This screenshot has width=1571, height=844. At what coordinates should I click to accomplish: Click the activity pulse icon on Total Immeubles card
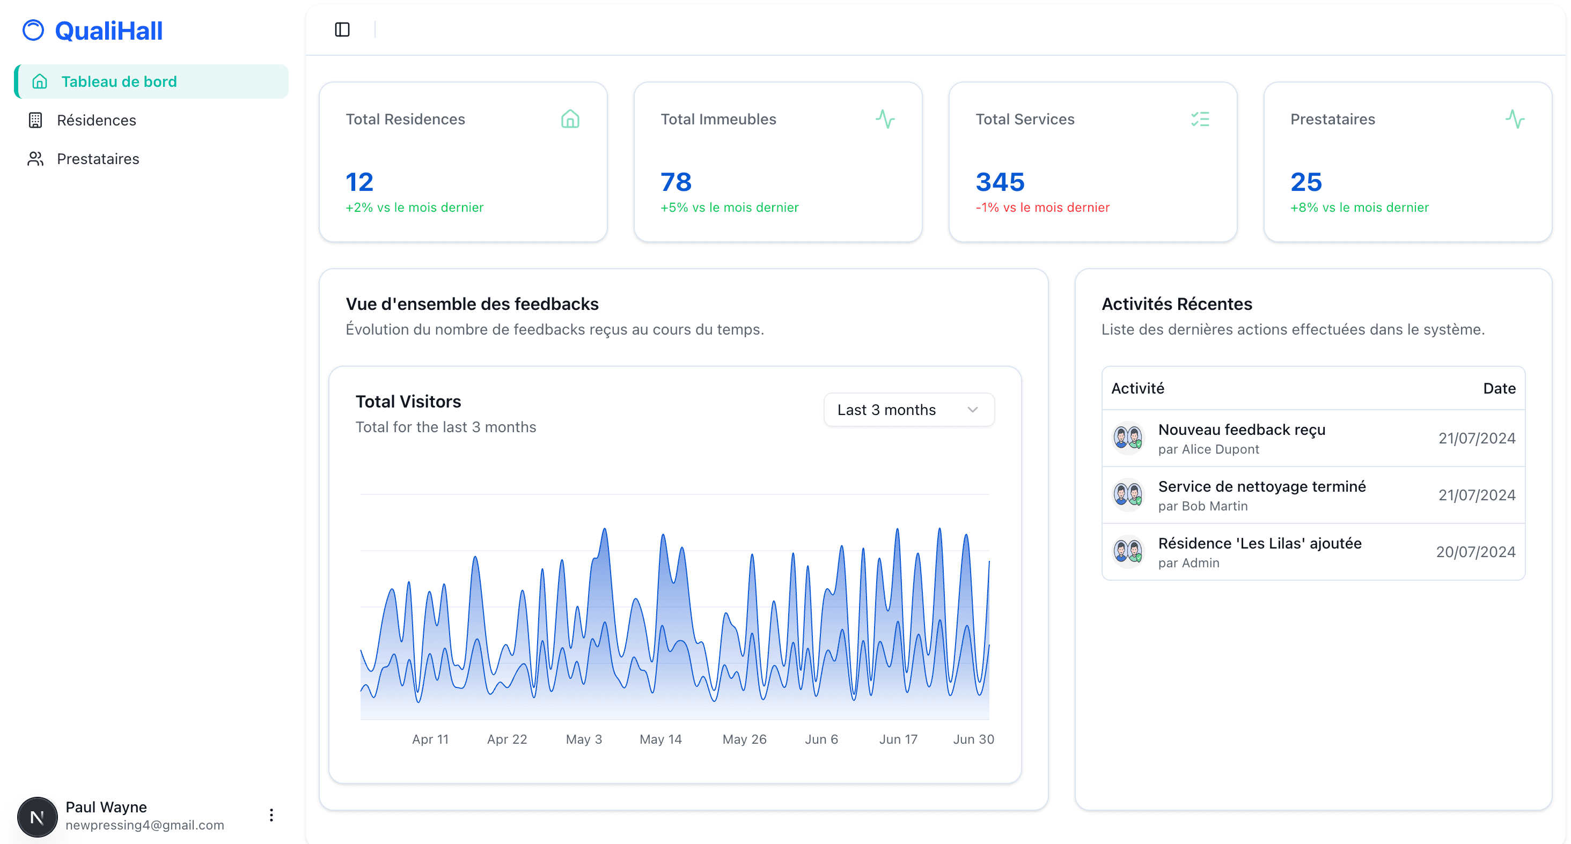point(886,120)
